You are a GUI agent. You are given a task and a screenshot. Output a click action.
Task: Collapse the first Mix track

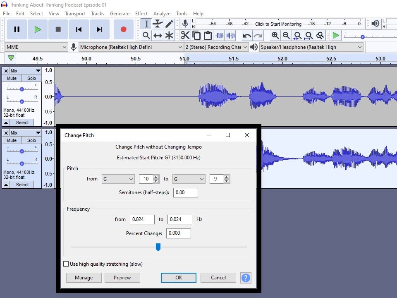[6, 123]
